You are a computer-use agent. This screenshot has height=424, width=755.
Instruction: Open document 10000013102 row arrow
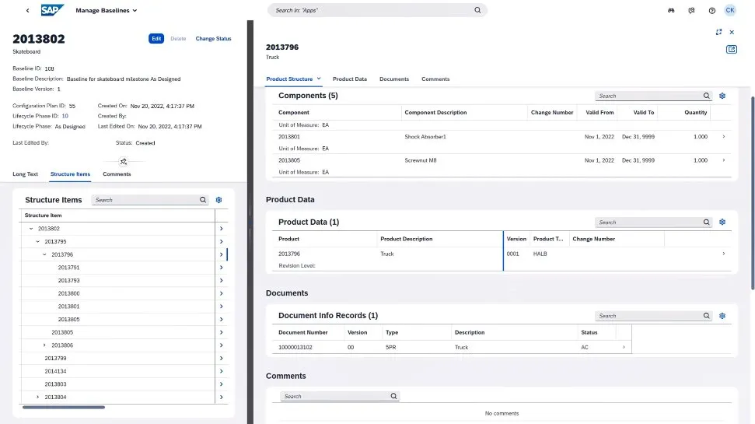tap(624, 348)
